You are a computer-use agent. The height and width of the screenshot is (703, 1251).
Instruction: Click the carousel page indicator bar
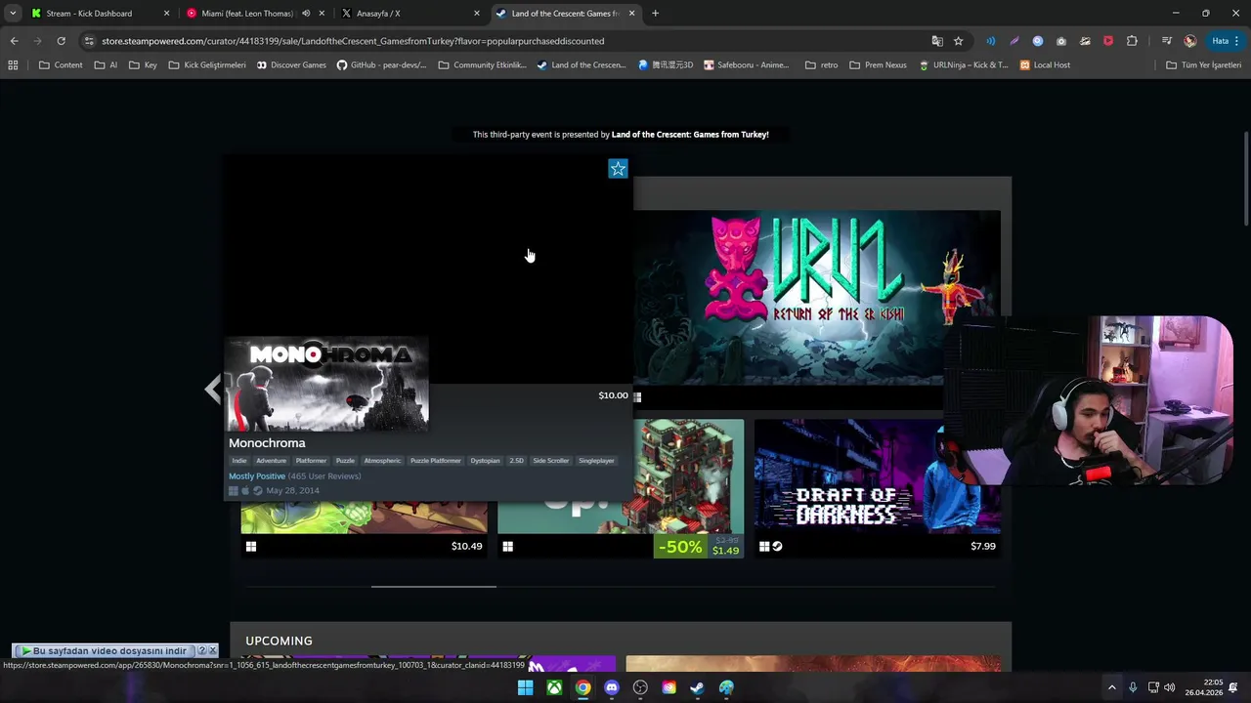434,587
